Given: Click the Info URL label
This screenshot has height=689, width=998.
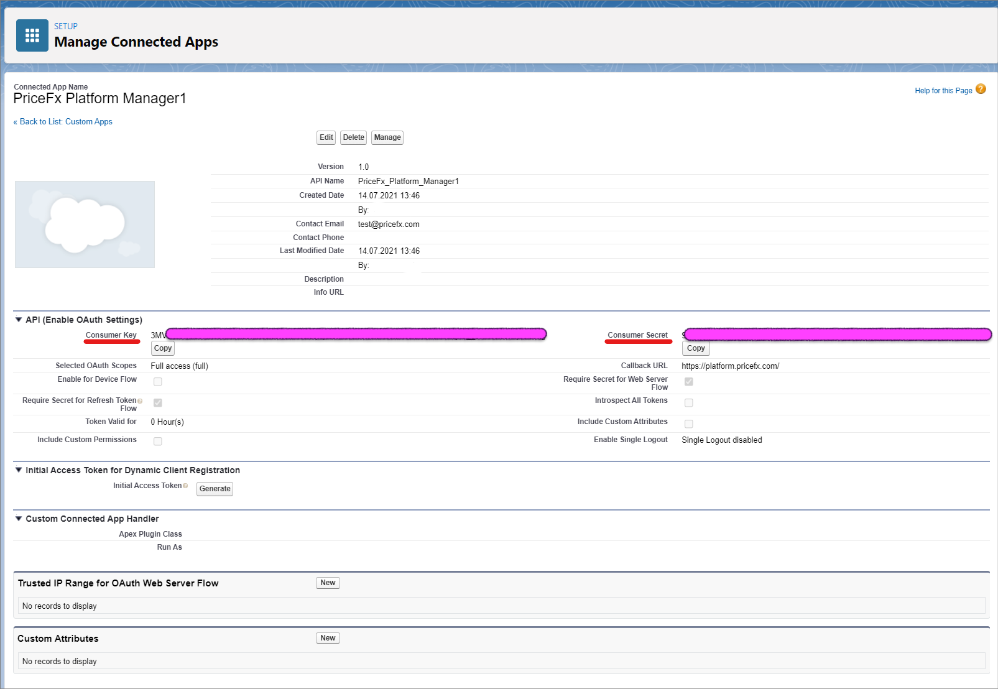Looking at the screenshot, I should tap(329, 292).
